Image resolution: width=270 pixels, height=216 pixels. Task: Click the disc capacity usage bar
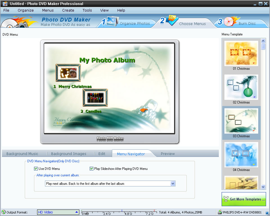pos(119,212)
